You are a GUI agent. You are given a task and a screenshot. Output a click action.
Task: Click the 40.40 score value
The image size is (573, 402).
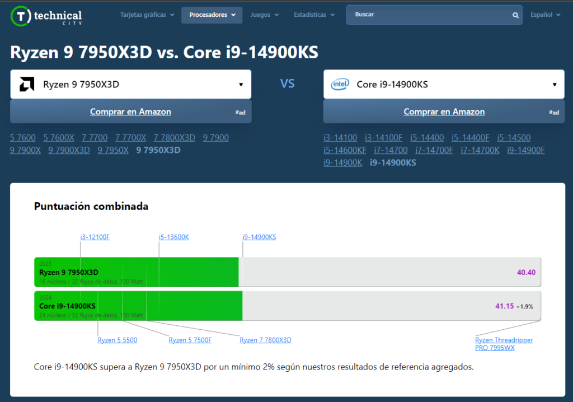click(x=526, y=272)
